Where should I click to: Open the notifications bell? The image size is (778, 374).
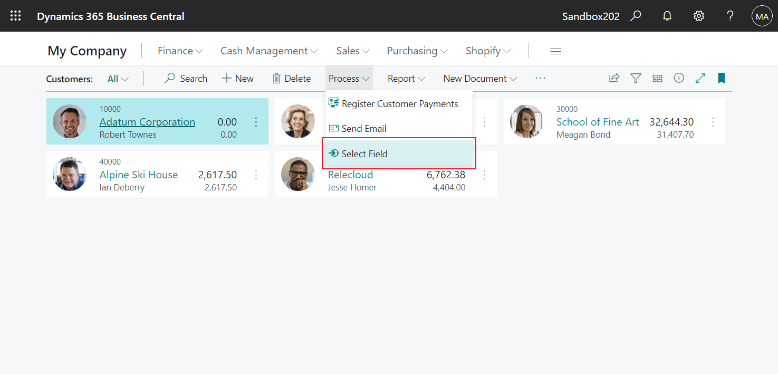(667, 16)
